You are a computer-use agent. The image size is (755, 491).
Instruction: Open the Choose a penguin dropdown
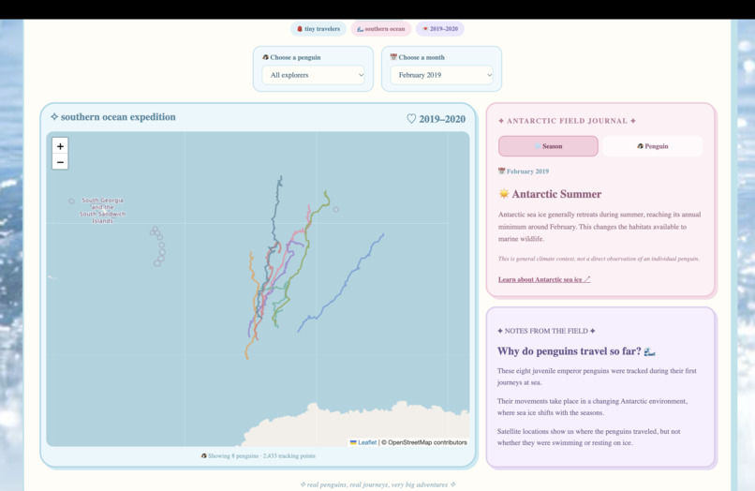click(313, 75)
